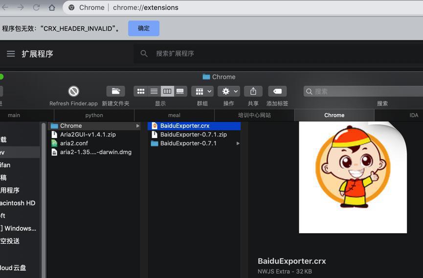
Task: Open the 操作 gear action menu
Action: coord(229,92)
